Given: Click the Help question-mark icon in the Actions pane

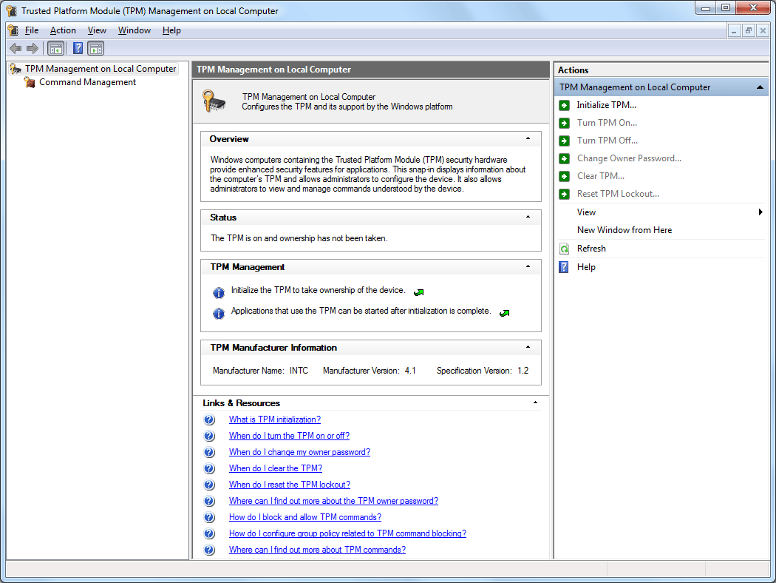Looking at the screenshot, I should coord(564,267).
